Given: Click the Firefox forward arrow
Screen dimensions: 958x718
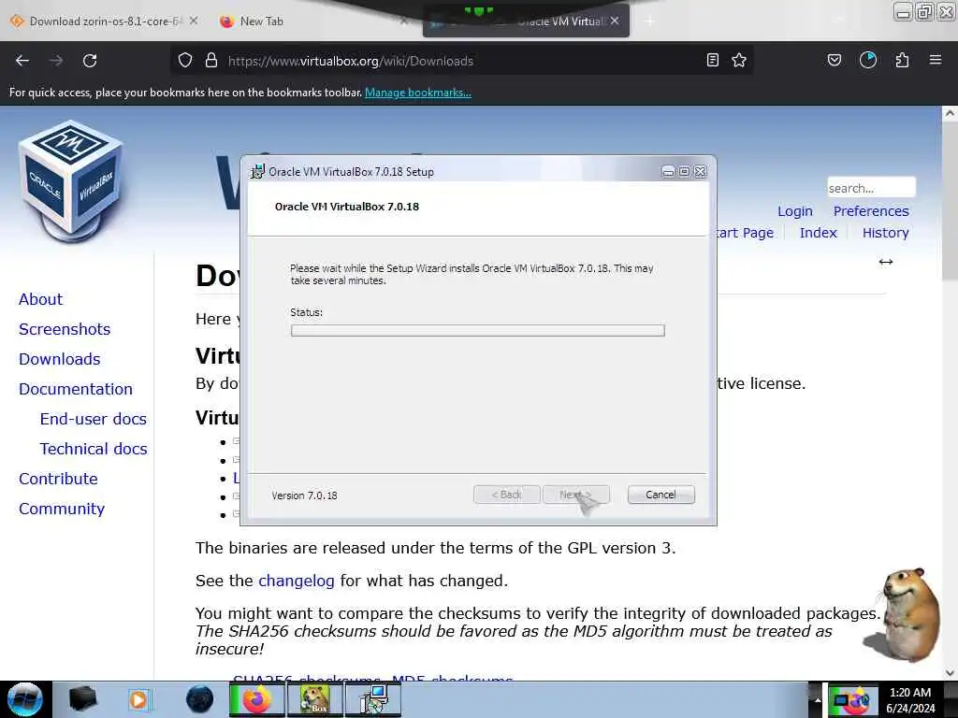Looking at the screenshot, I should click(x=56, y=61).
